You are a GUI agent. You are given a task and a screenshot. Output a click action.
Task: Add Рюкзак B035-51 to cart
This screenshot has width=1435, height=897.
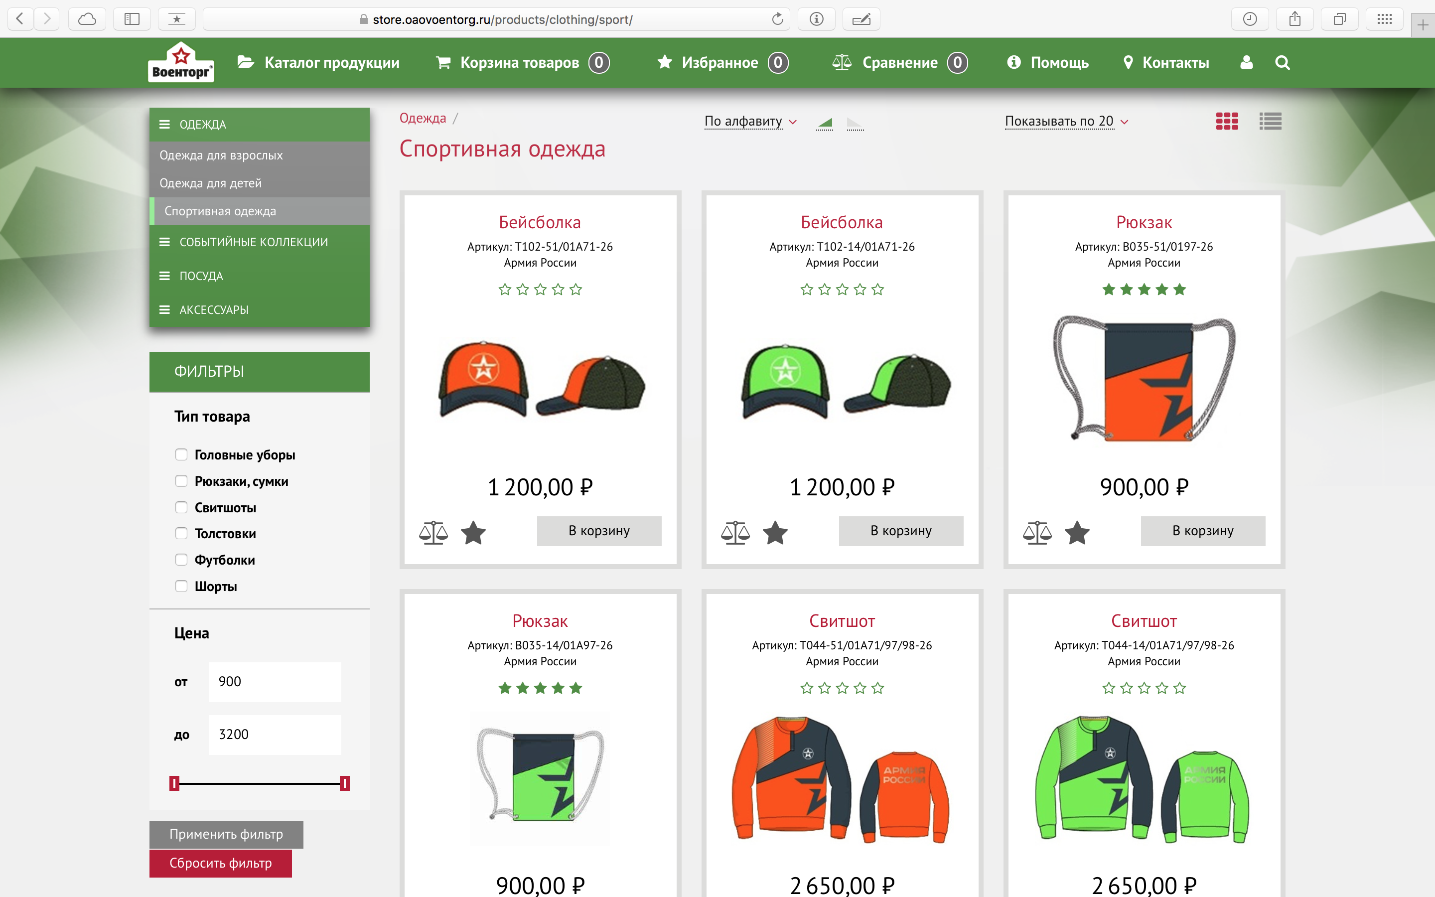1202,530
